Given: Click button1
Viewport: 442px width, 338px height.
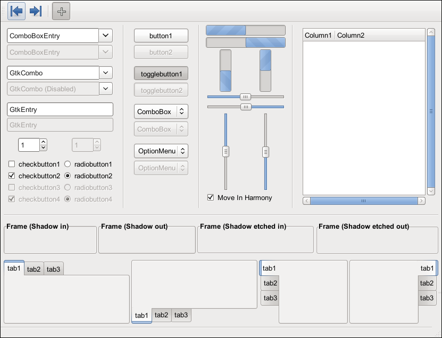Looking at the screenshot, I should pyautogui.click(x=161, y=36).
